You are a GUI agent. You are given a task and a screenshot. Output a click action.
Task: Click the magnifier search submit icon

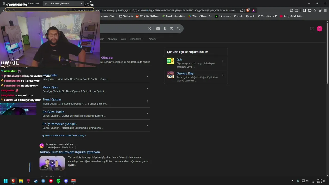(x=178, y=29)
